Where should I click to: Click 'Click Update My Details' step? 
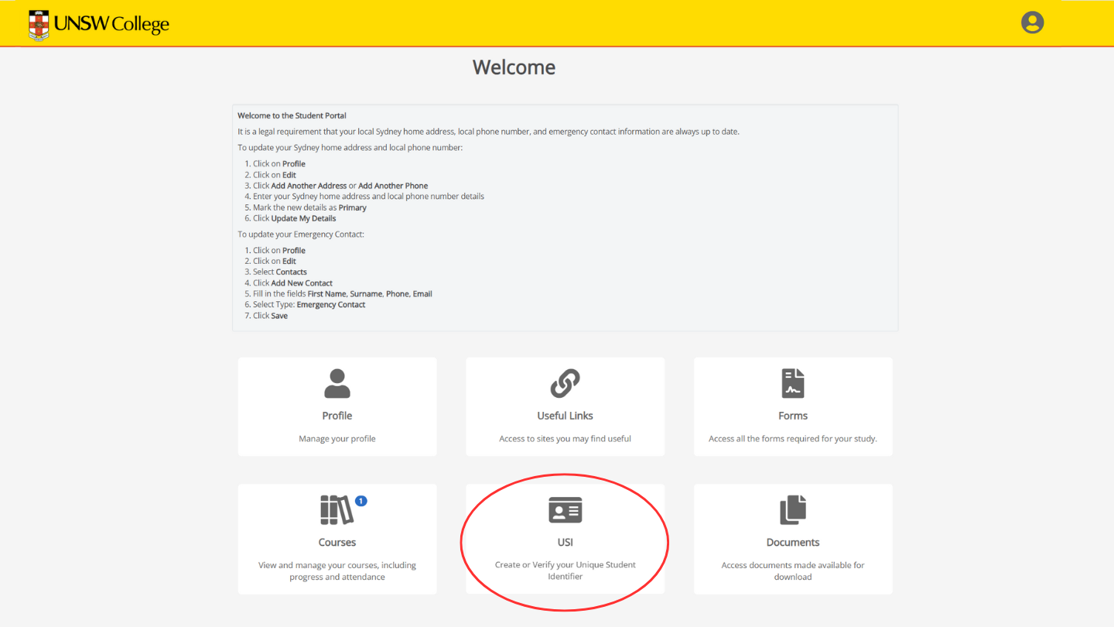tap(294, 218)
